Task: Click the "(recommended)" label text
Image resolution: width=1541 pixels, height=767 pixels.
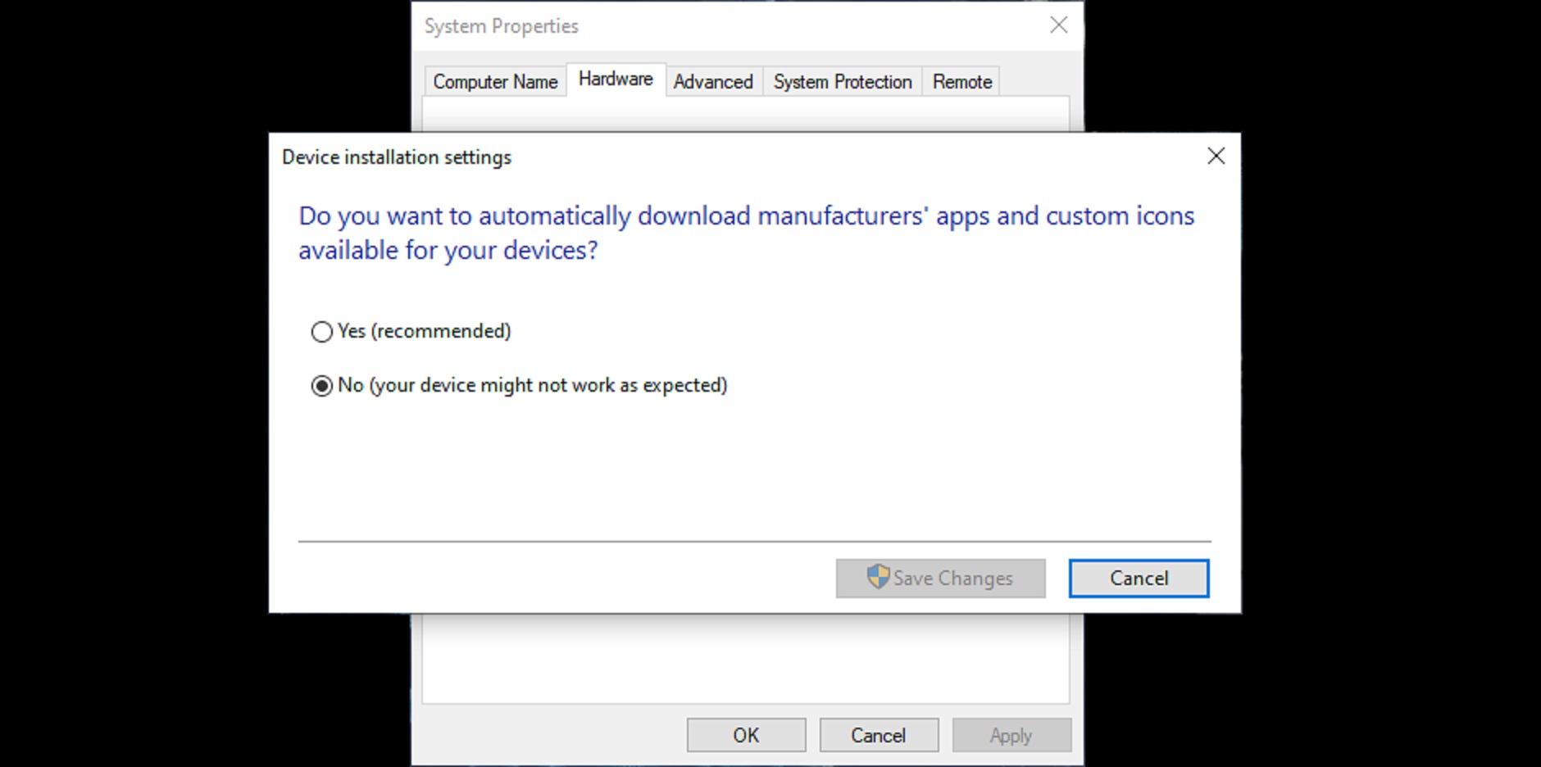Action: click(x=441, y=331)
